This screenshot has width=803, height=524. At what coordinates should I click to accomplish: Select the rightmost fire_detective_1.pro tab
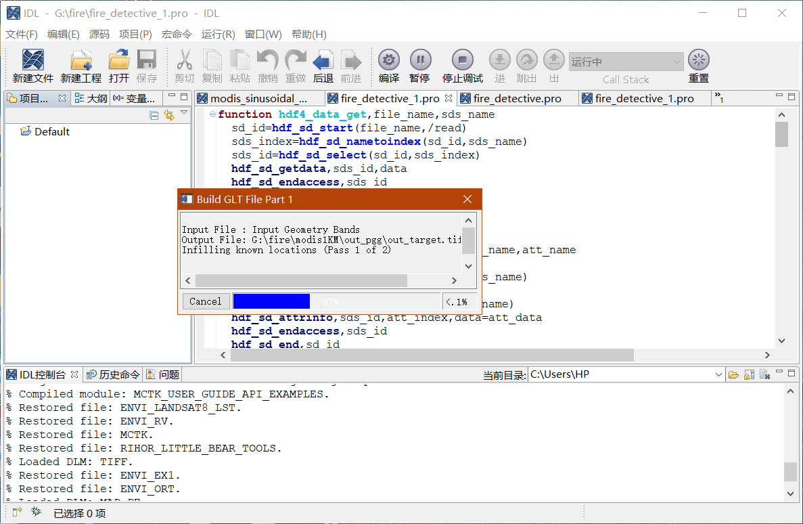click(x=644, y=98)
